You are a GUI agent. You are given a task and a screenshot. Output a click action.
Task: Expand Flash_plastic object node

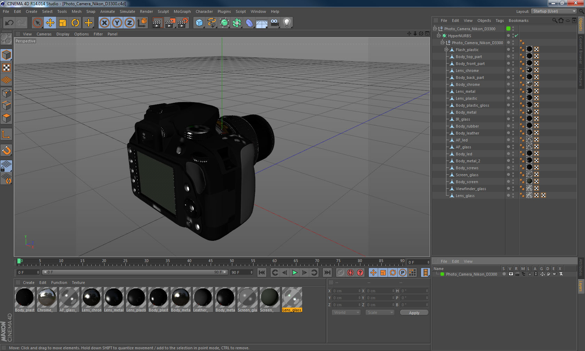(x=446, y=49)
